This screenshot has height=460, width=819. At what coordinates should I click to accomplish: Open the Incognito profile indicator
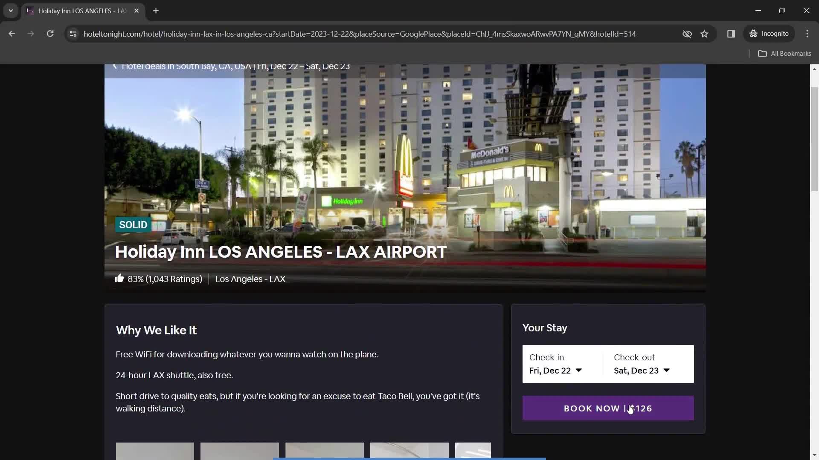click(x=769, y=34)
